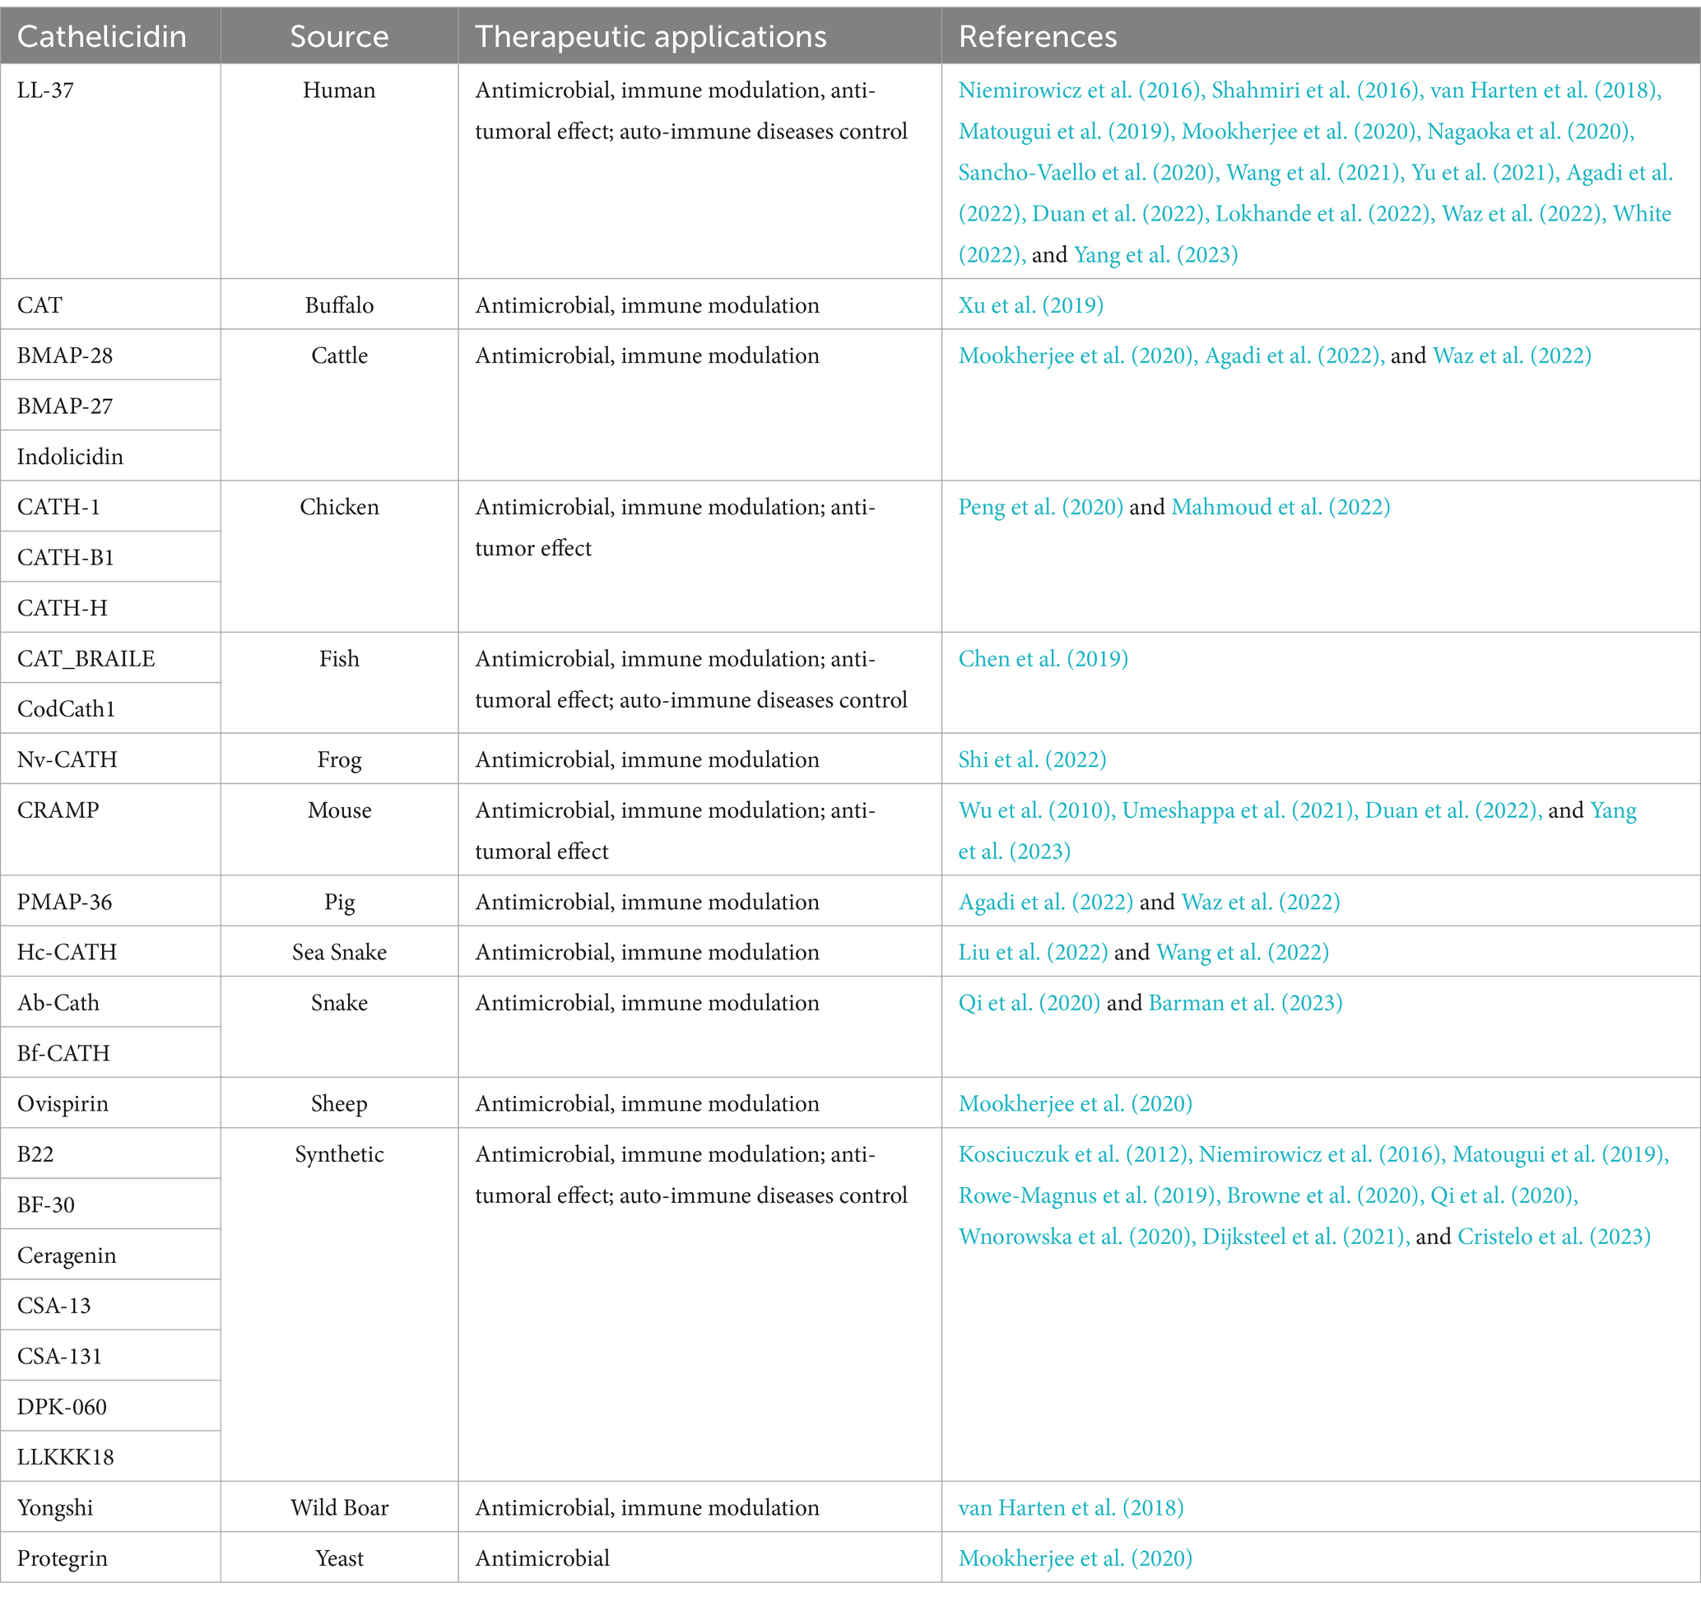Open van Harten et al. (2018) in Yongshi row

coord(1071,1507)
